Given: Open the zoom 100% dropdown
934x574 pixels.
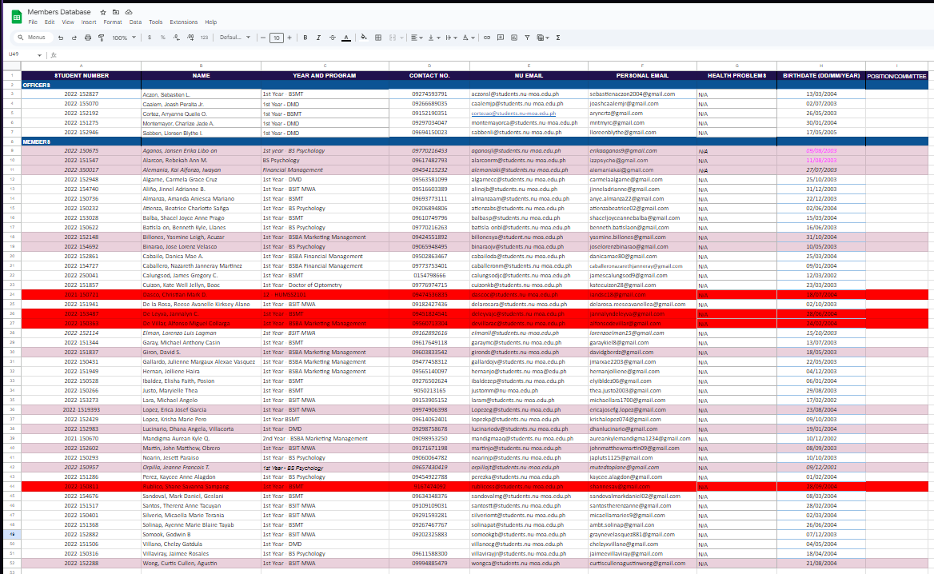Looking at the screenshot, I should [124, 38].
